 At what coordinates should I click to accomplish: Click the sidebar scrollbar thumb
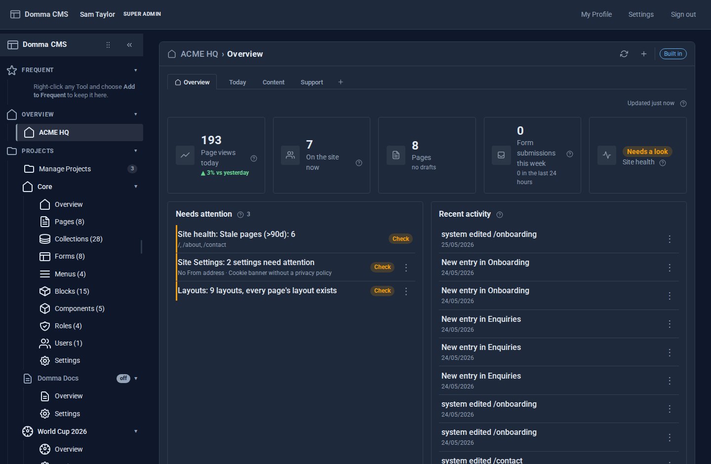[141, 247]
